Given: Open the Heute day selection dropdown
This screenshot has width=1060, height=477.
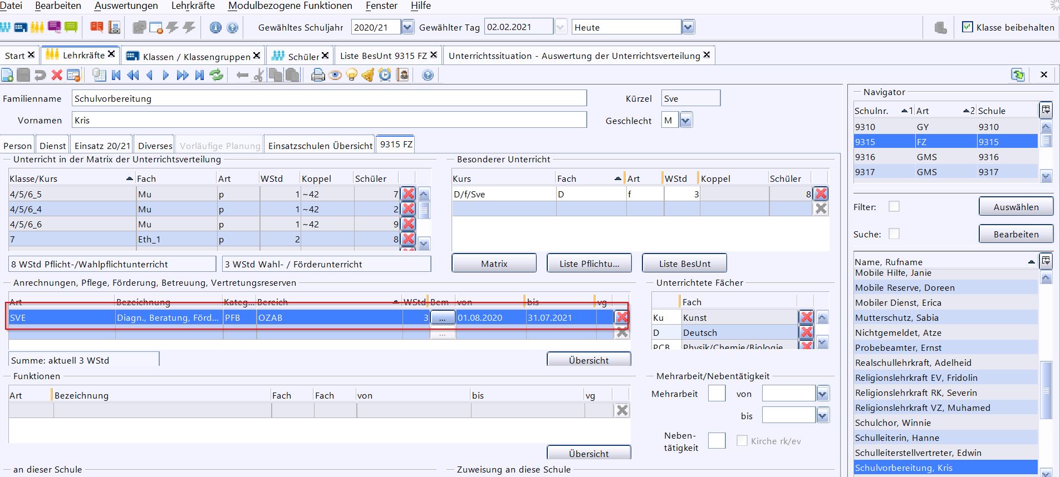Looking at the screenshot, I should pyautogui.click(x=688, y=27).
